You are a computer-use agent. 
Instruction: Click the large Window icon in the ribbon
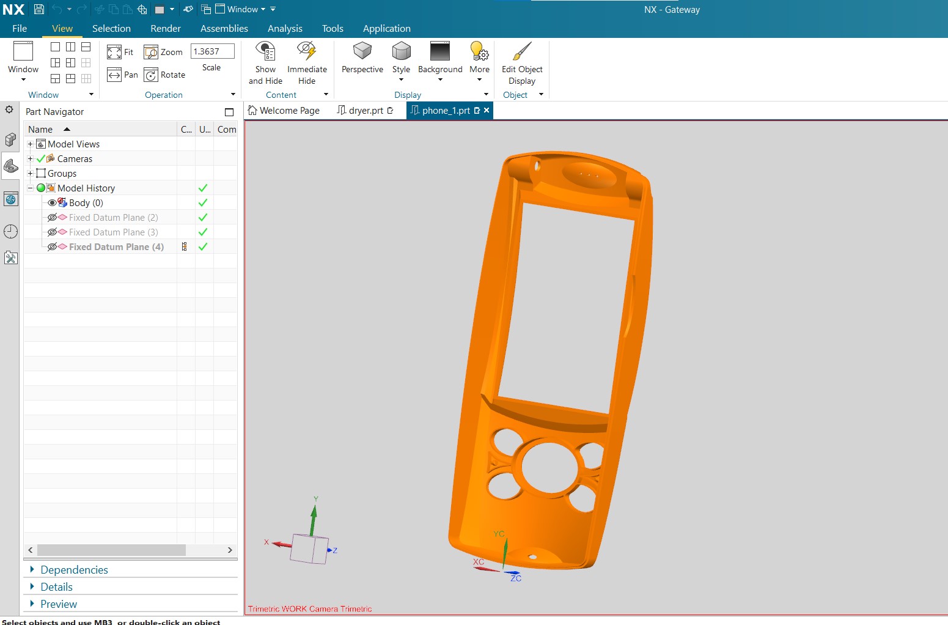(23, 51)
